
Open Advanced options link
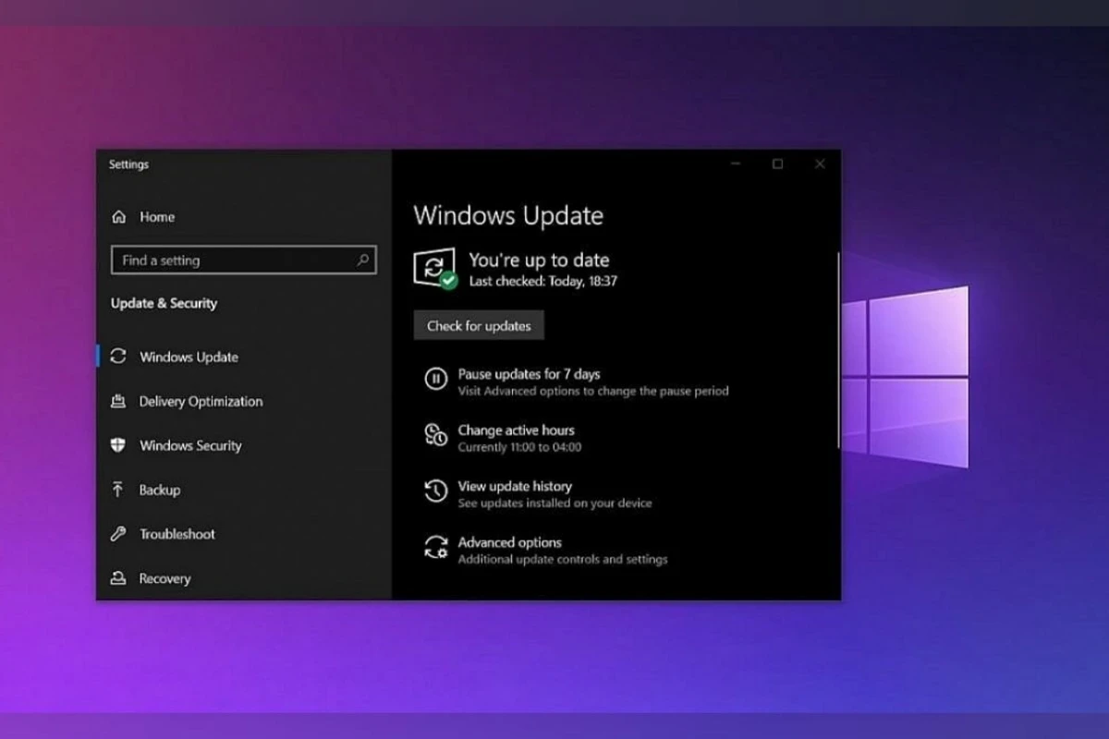coord(509,543)
